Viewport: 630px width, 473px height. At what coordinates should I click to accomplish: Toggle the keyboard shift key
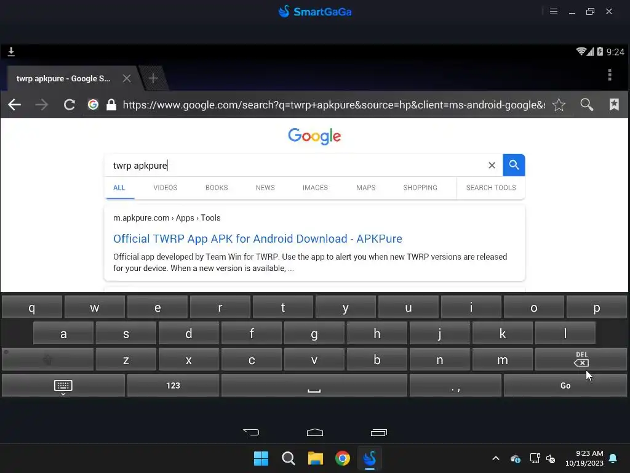click(x=48, y=360)
